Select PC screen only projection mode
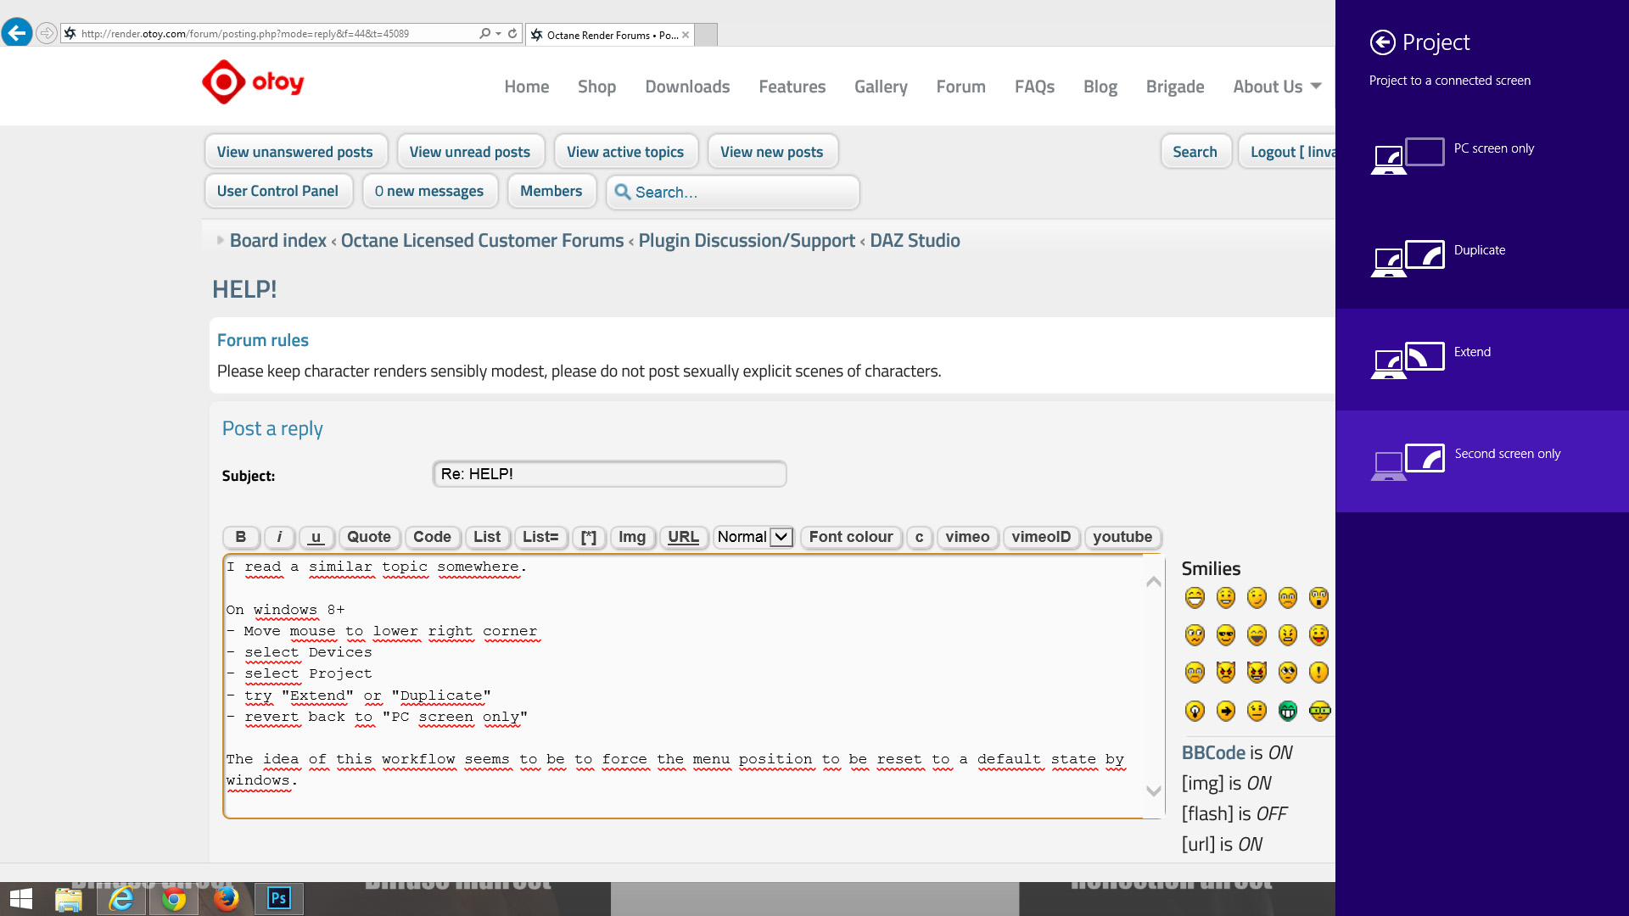This screenshot has height=916, width=1629. point(1493,149)
